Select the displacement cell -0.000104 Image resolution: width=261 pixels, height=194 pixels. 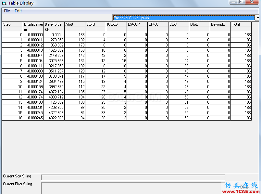33,61
